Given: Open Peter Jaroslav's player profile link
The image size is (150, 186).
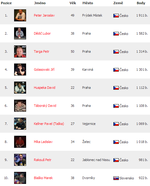Looking at the screenshot, I should tap(44, 15).
